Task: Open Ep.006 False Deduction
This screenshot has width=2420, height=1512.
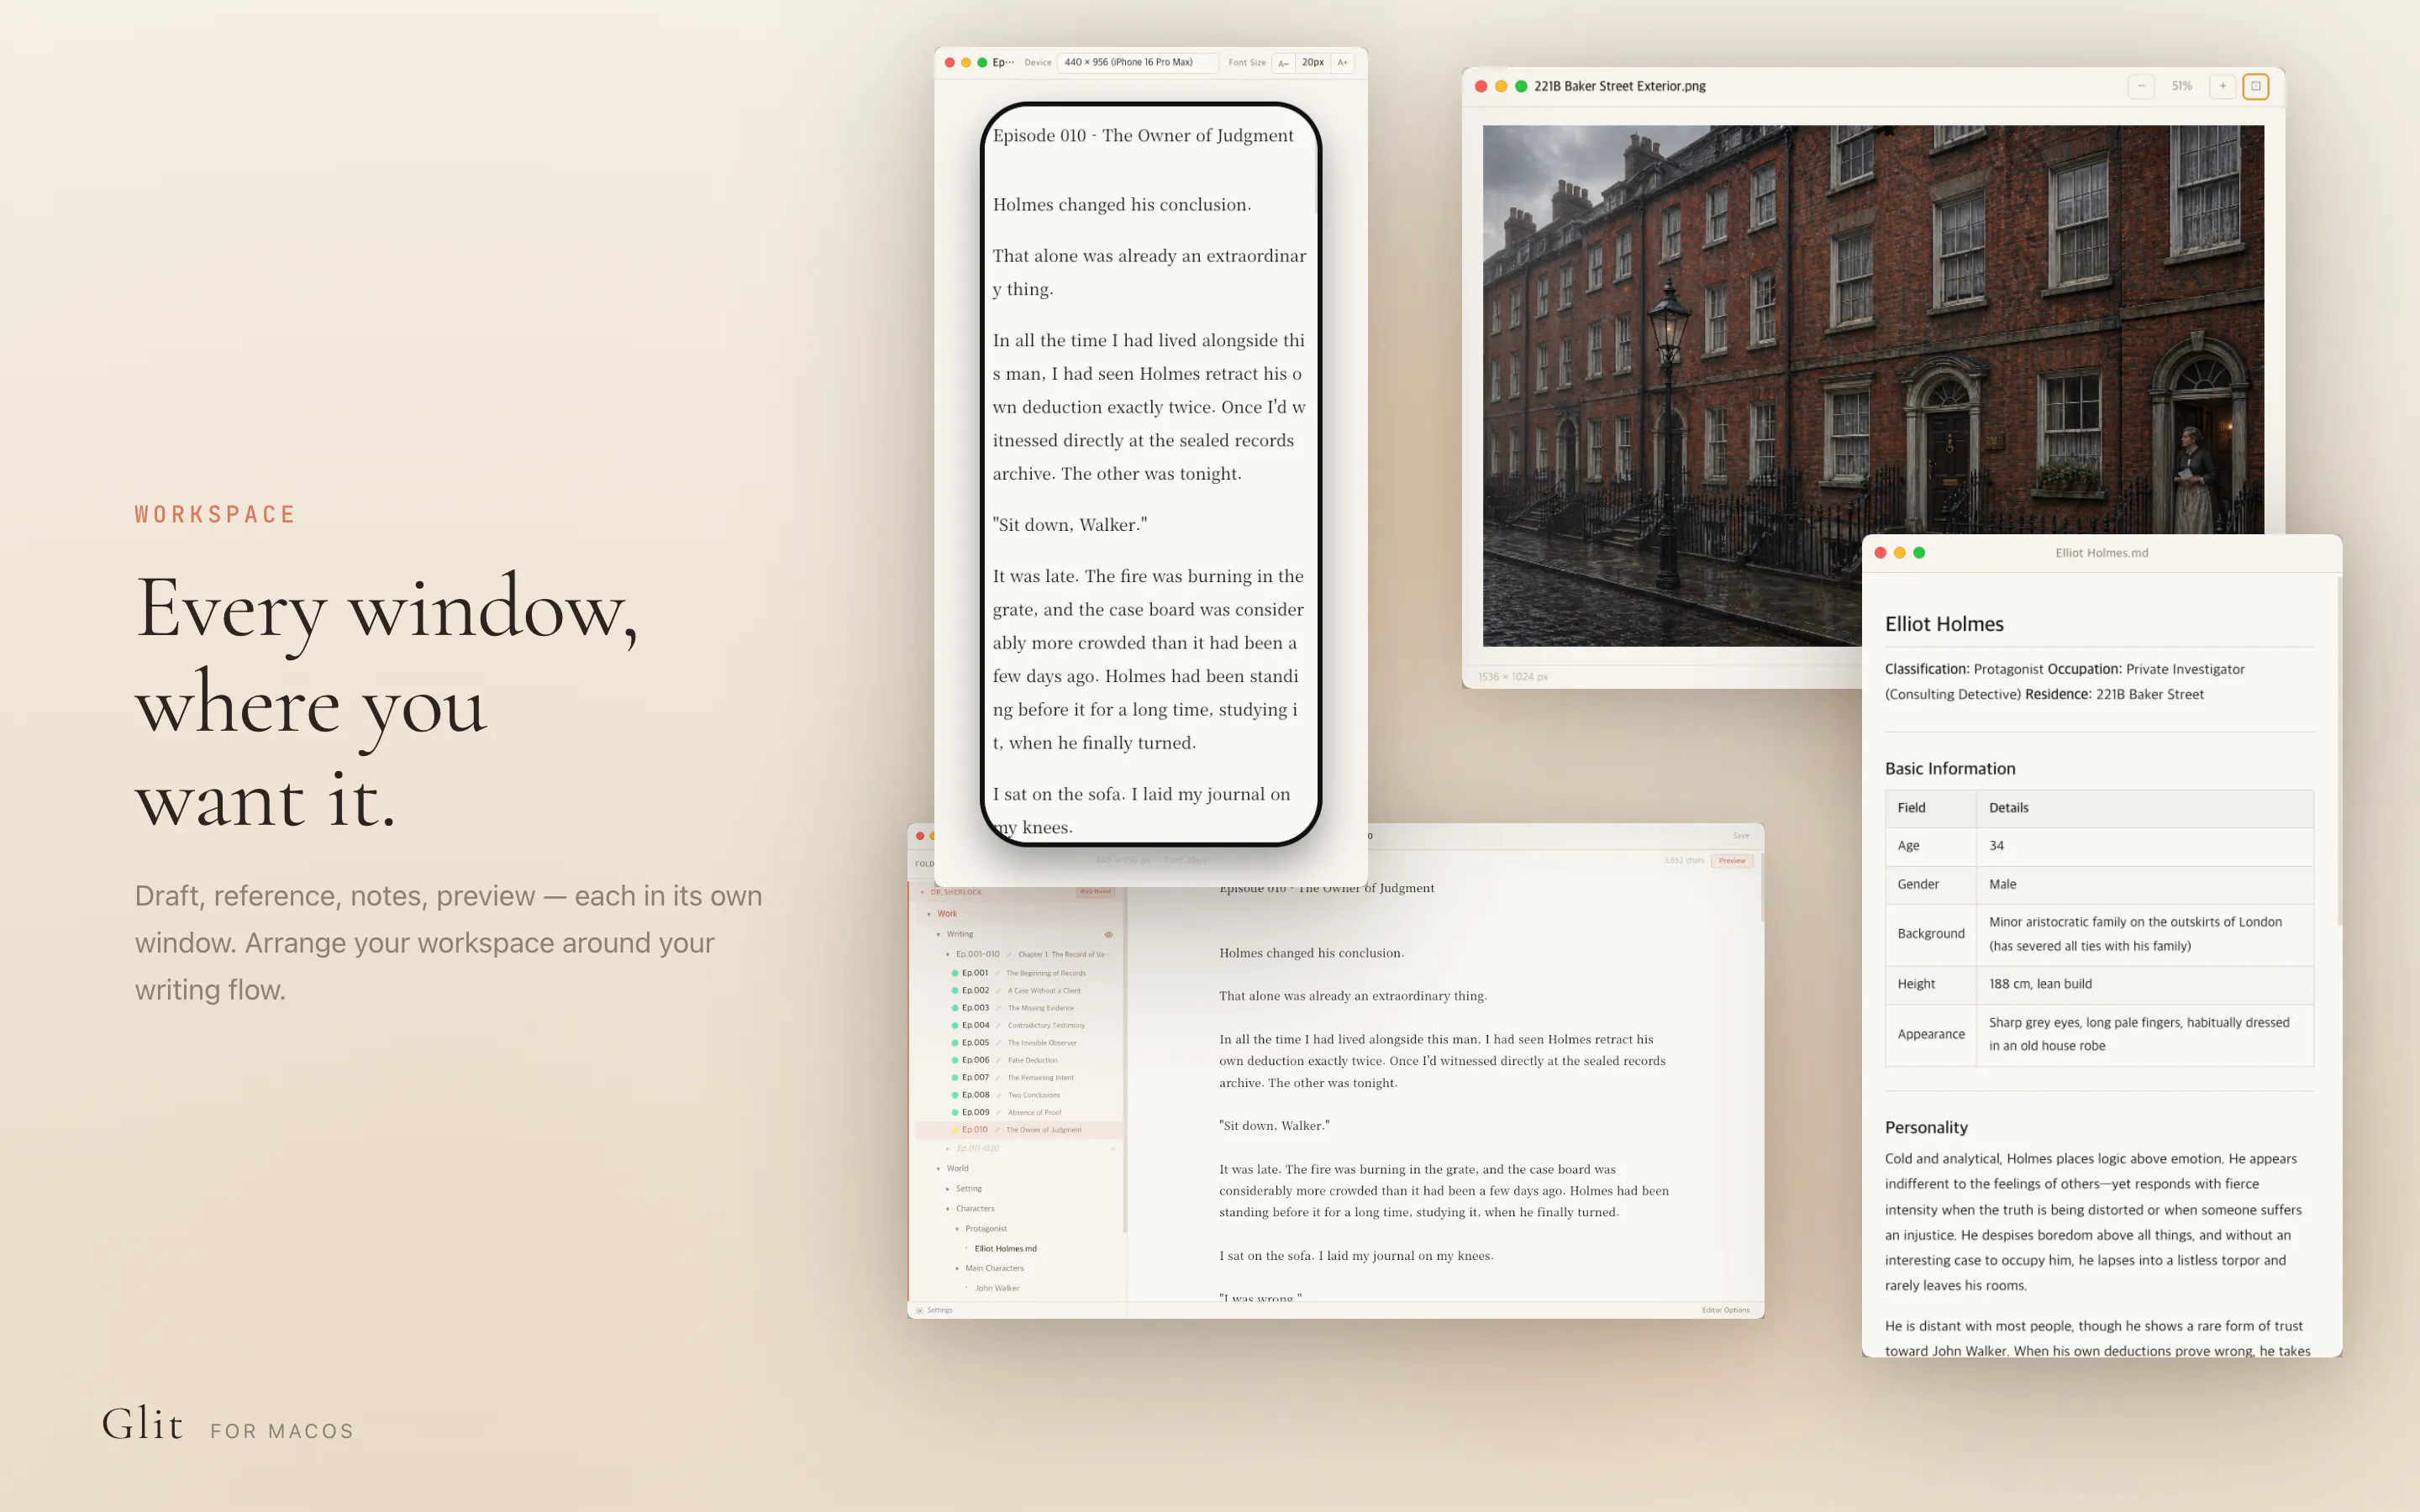Action: click(1019, 1060)
